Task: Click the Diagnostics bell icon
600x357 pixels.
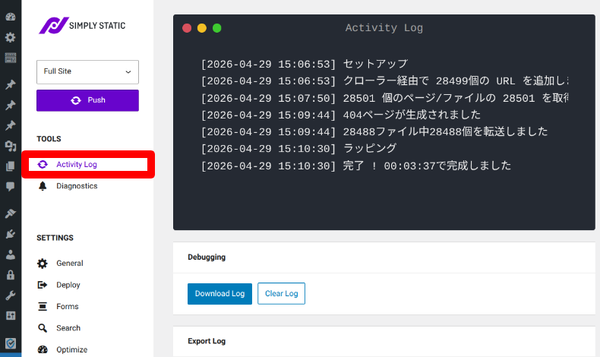Action: click(43, 186)
